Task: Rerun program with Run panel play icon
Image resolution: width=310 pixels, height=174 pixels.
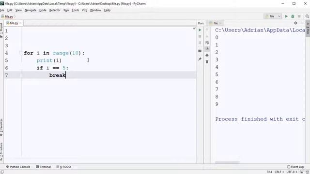Action: pyautogui.click(x=200, y=30)
